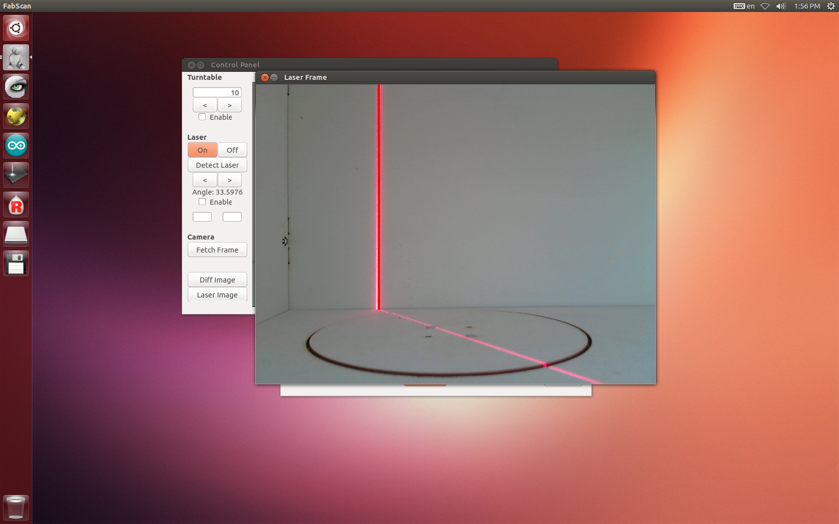Image resolution: width=839 pixels, height=524 pixels.
Task: Open the sound volume indicator
Action: click(x=781, y=6)
